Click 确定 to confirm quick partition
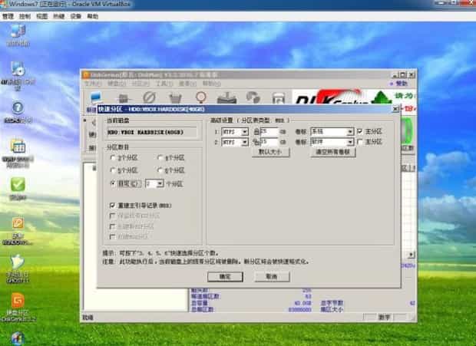Image resolution: width=476 pixels, height=346 pixels. (x=225, y=276)
